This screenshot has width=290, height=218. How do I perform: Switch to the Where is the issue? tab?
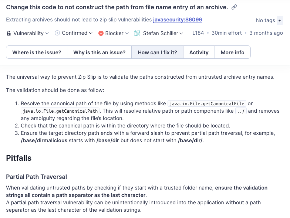point(37,52)
